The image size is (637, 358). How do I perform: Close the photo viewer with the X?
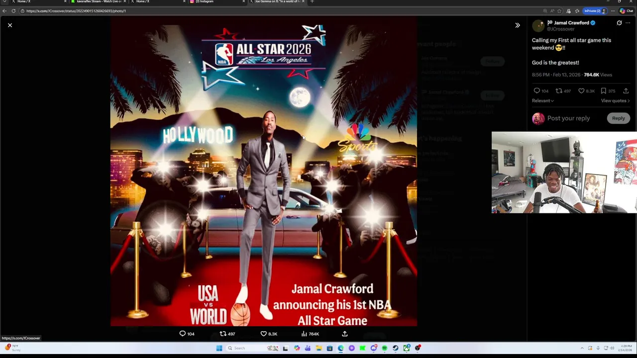click(10, 25)
